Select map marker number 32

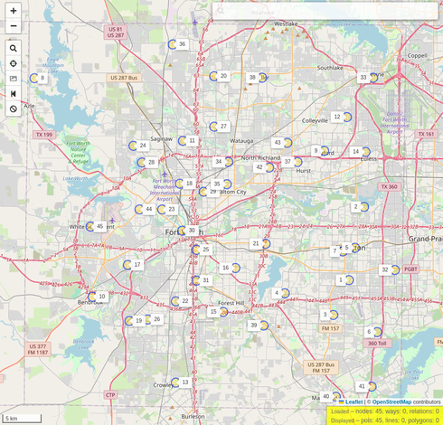tap(395, 269)
